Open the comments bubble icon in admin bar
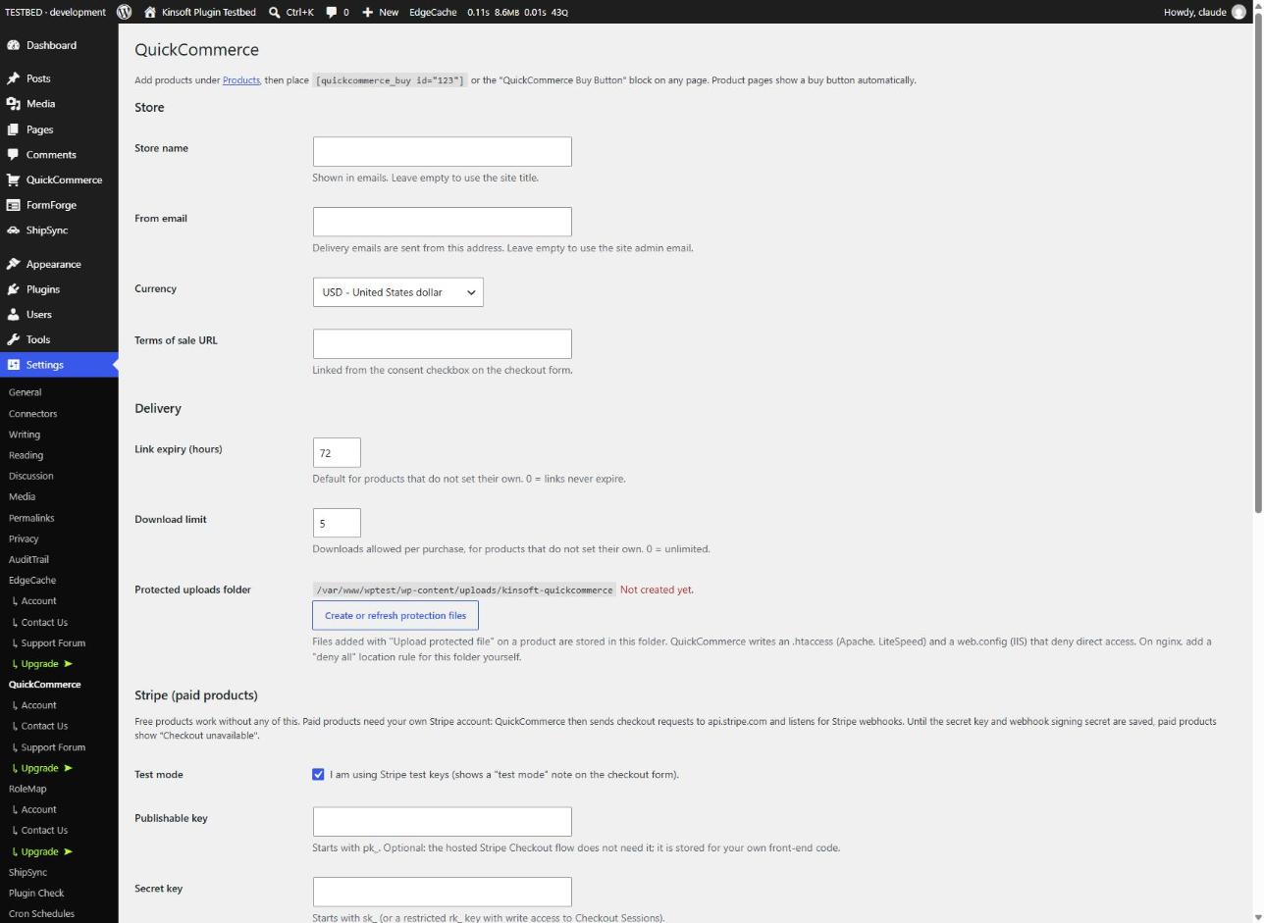 pyautogui.click(x=332, y=12)
